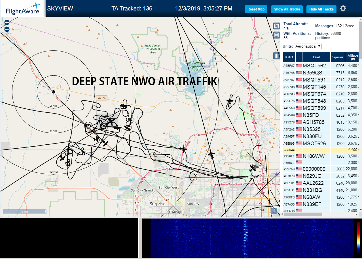Select the 00000000 ident cell
Viewport: 362px width, 259px height.
(316, 169)
